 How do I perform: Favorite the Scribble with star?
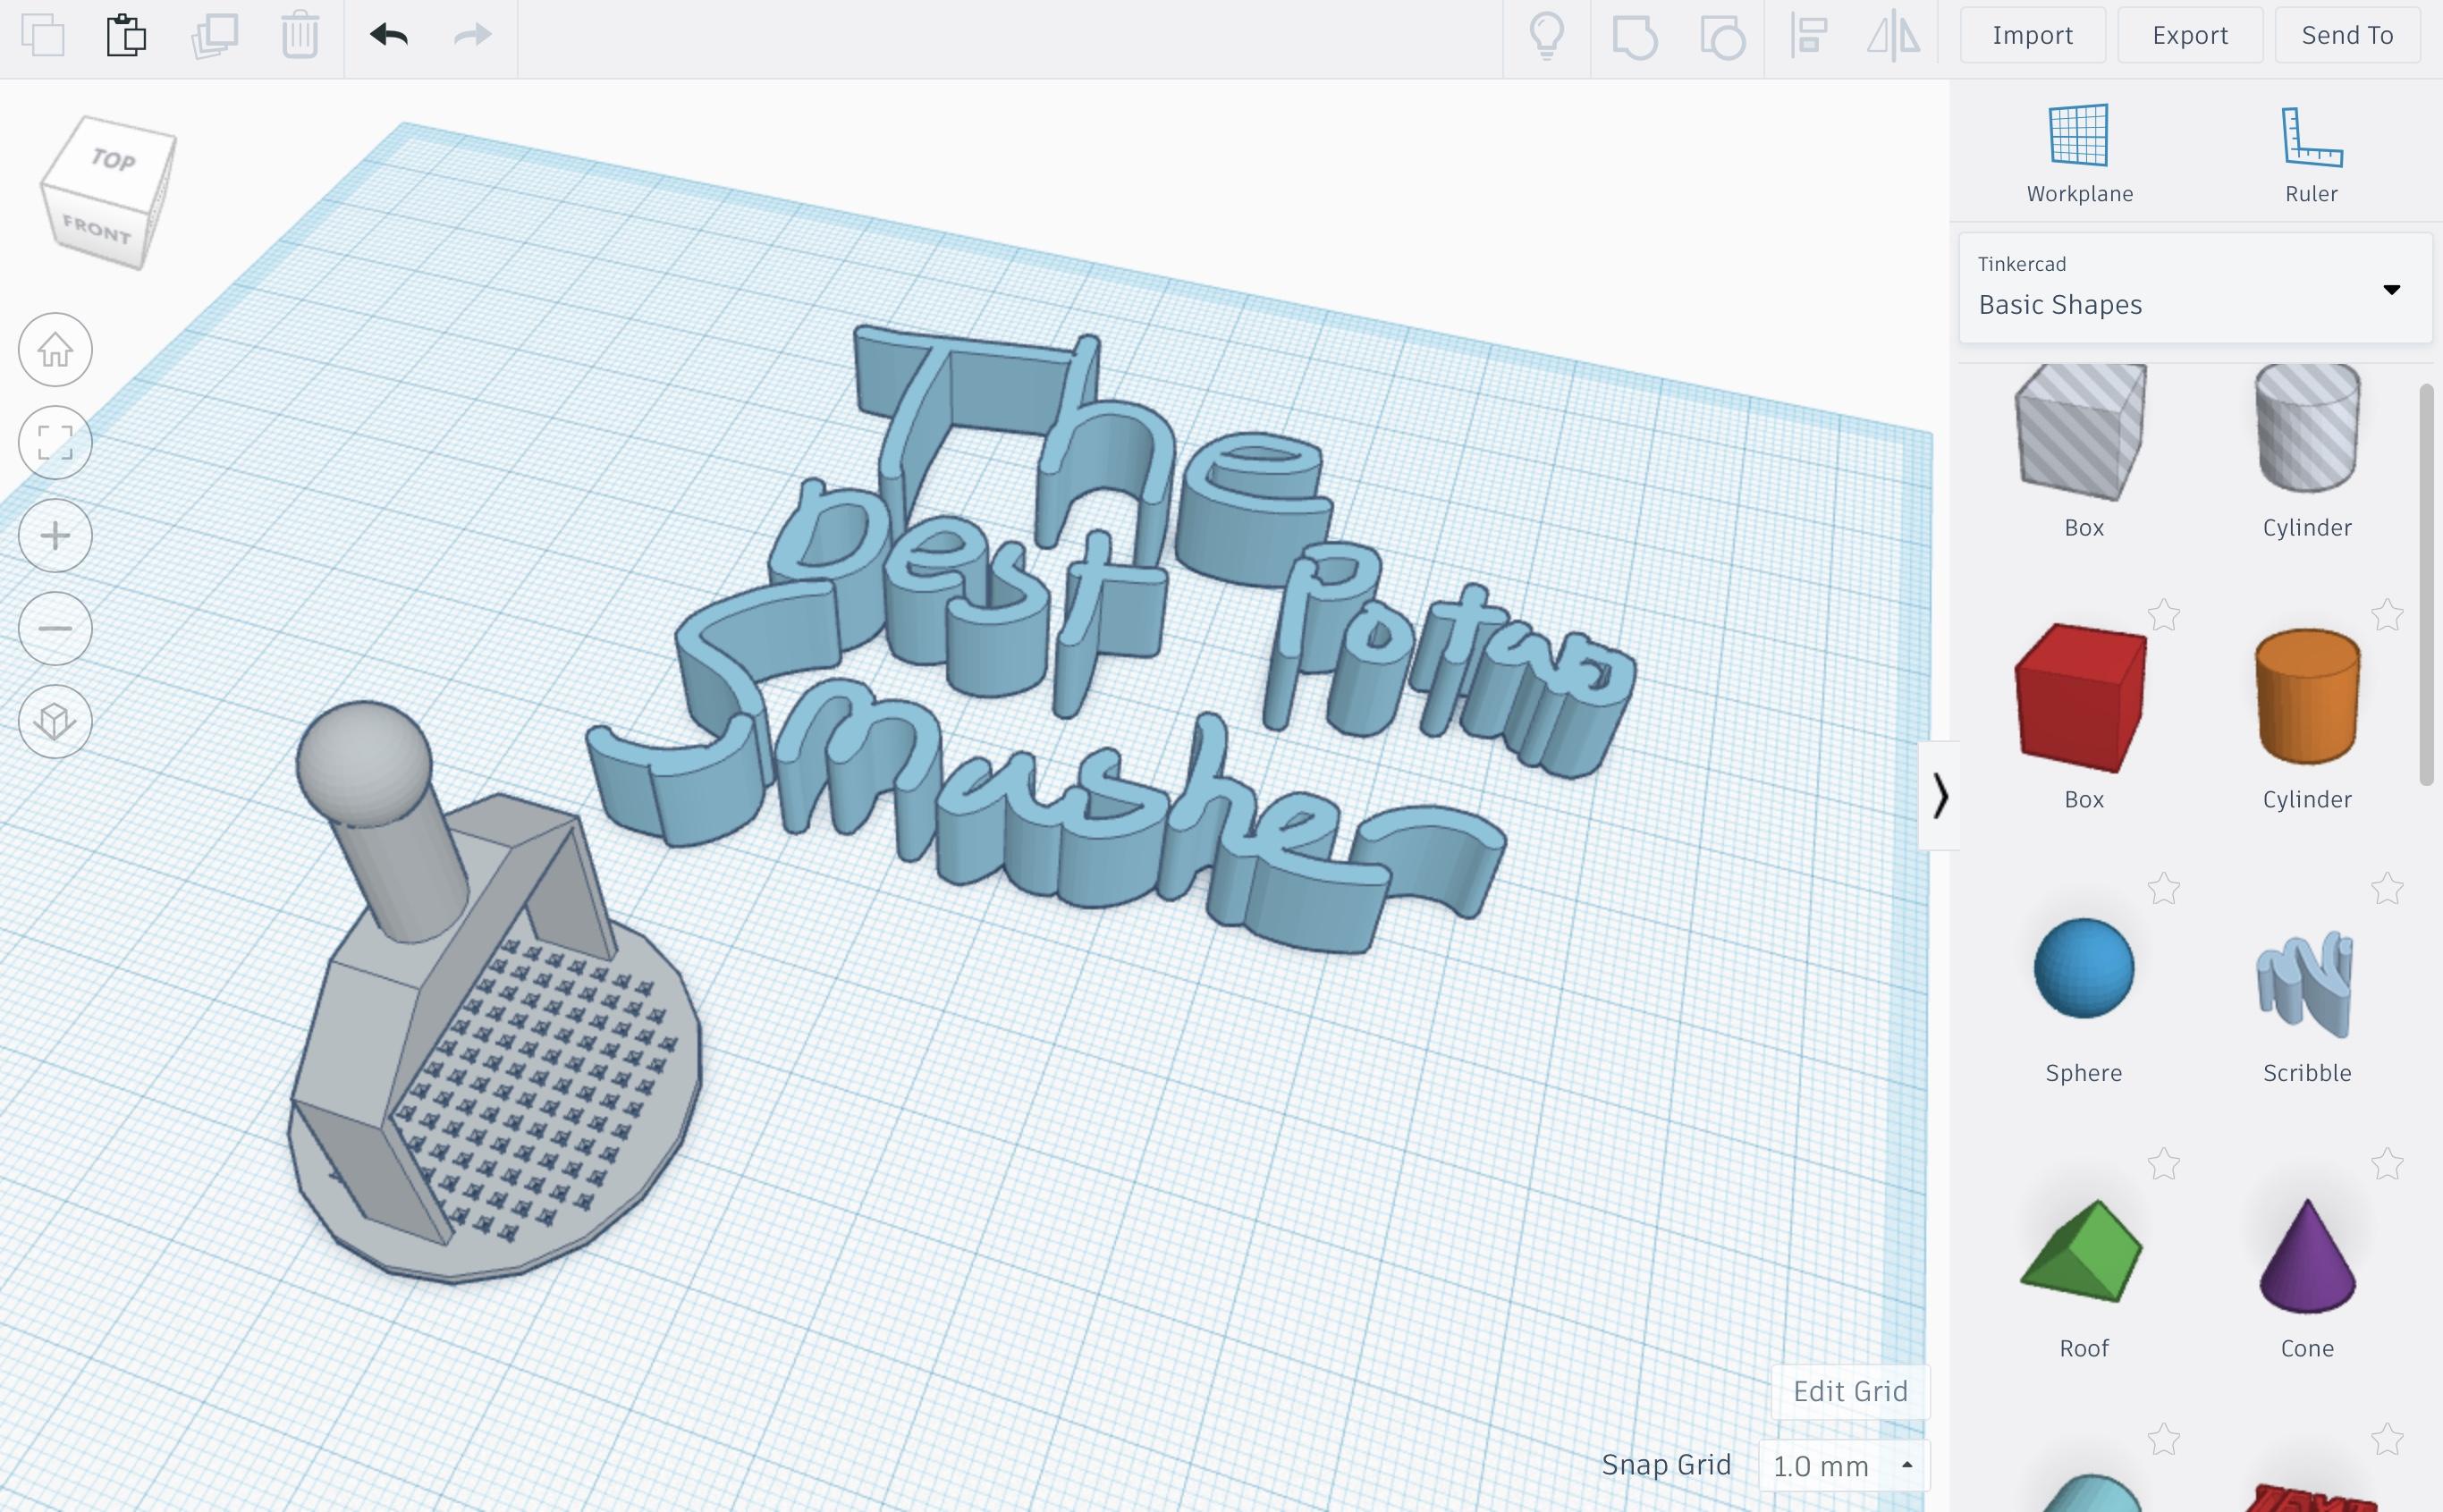tap(2387, 888)
